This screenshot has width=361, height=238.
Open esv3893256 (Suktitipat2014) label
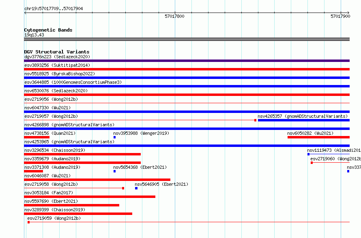pyautogui.click(x=57, y=65)
